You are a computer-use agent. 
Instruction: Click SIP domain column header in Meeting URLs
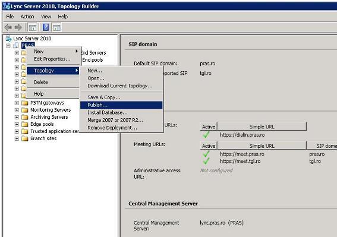pos(322,146)
